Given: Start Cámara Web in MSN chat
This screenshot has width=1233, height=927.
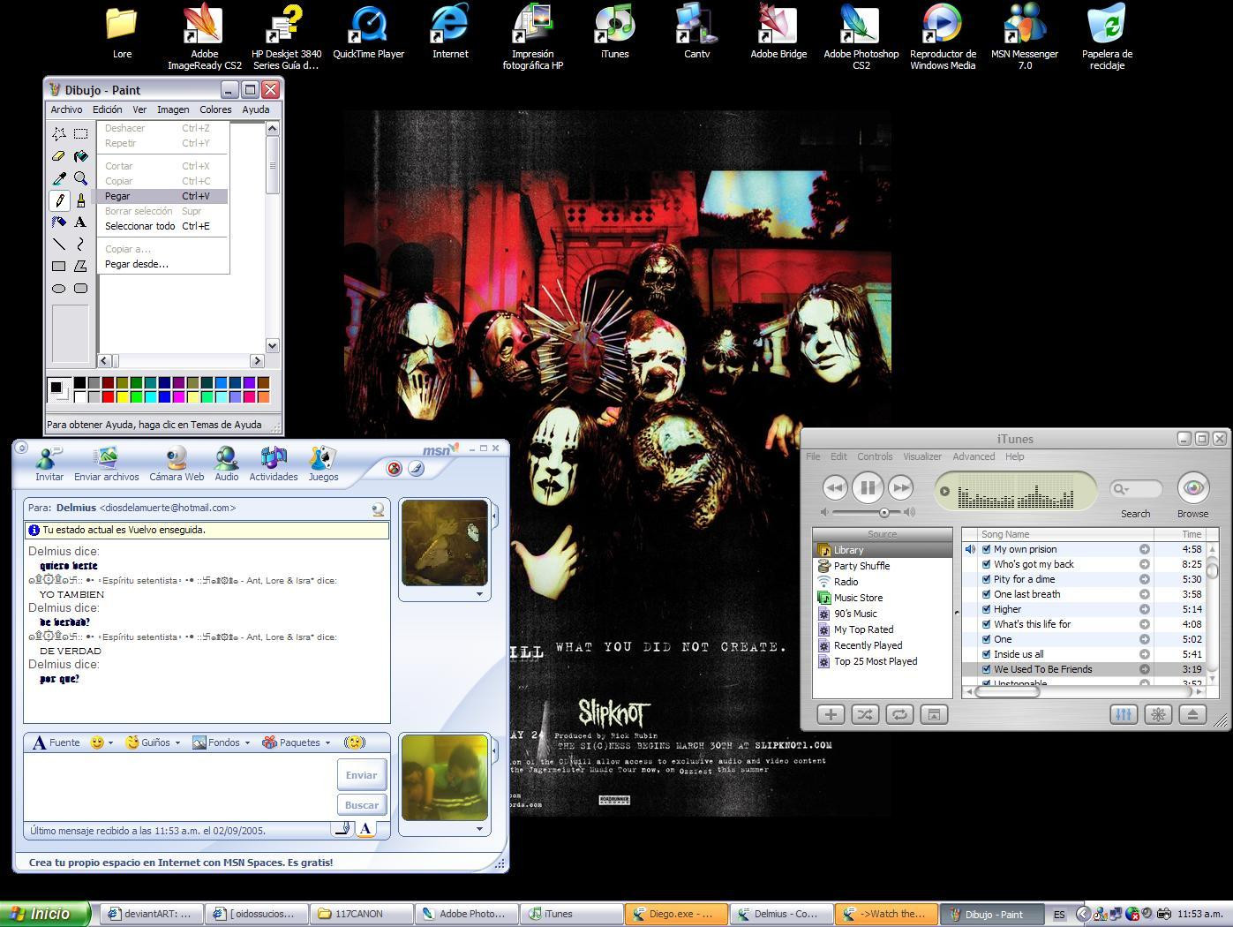Looking at the screenshot, I should coord(177,464).
